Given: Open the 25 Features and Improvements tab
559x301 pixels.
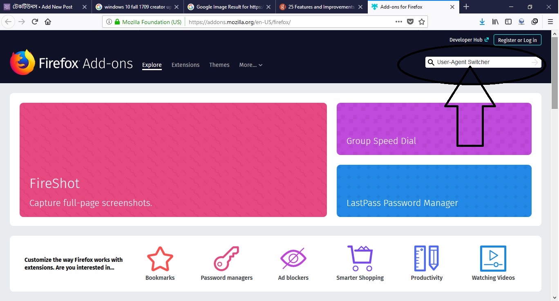Looking at the screenshot, I should 321,7.
